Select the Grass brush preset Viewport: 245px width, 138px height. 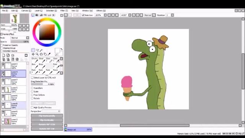[42, 66]
